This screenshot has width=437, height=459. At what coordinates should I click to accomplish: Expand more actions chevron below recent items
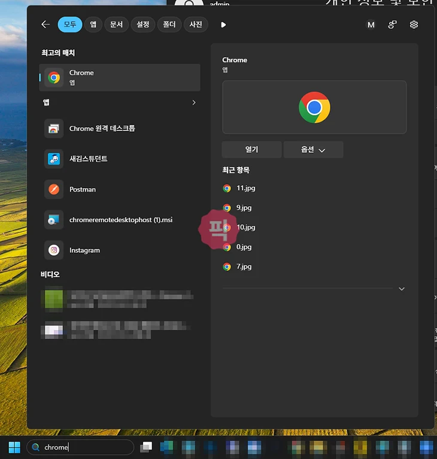click(x=402, y=289)
